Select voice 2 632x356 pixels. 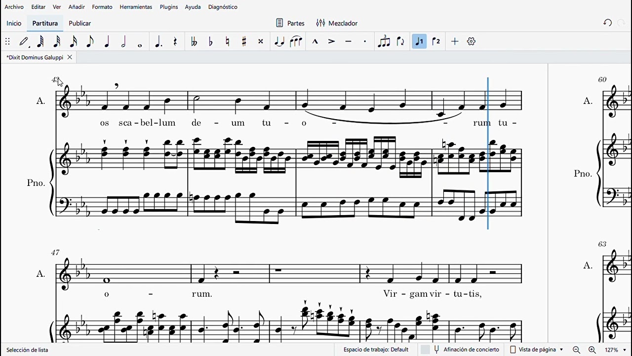point(436,42)
